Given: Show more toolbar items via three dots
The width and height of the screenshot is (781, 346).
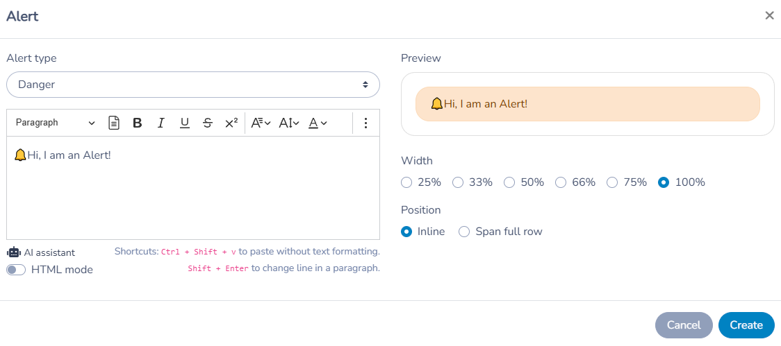Looking at the screenshot, I should click(x=365, y=123).
